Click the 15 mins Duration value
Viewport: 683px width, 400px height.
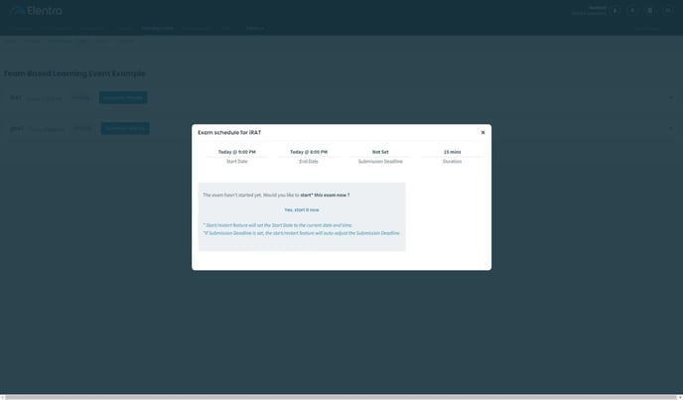(452, 152)
